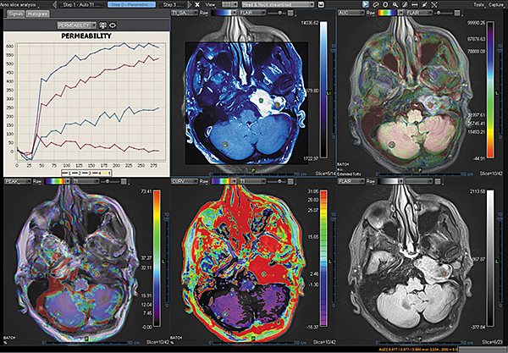Switch to the Histogram tab
This screenshot has height=353, width=508.
point(37,14)
